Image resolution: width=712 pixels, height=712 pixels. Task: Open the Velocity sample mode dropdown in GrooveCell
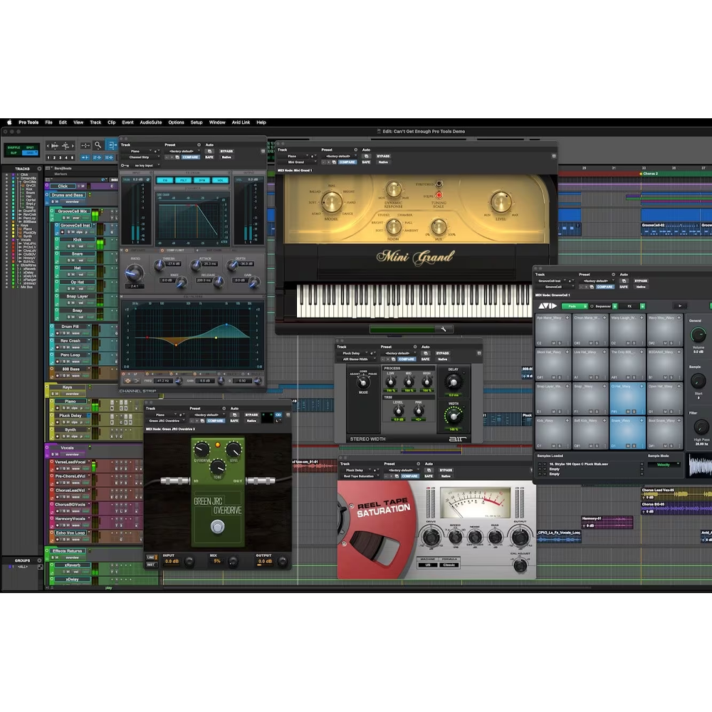[664, 465]
